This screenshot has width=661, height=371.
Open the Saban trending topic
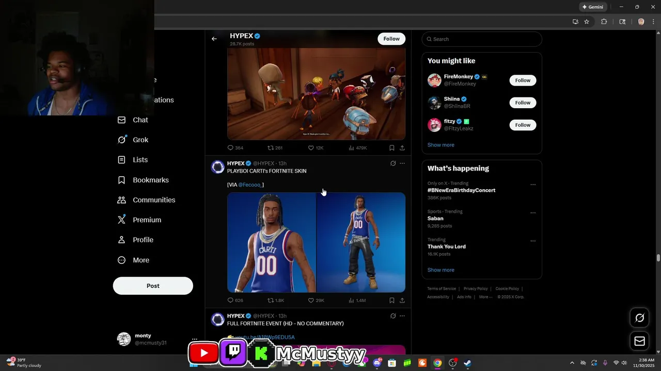pos(435,218)
